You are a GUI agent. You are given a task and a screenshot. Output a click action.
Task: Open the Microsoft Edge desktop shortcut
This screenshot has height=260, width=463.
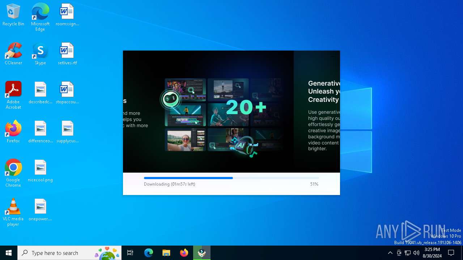40,17
